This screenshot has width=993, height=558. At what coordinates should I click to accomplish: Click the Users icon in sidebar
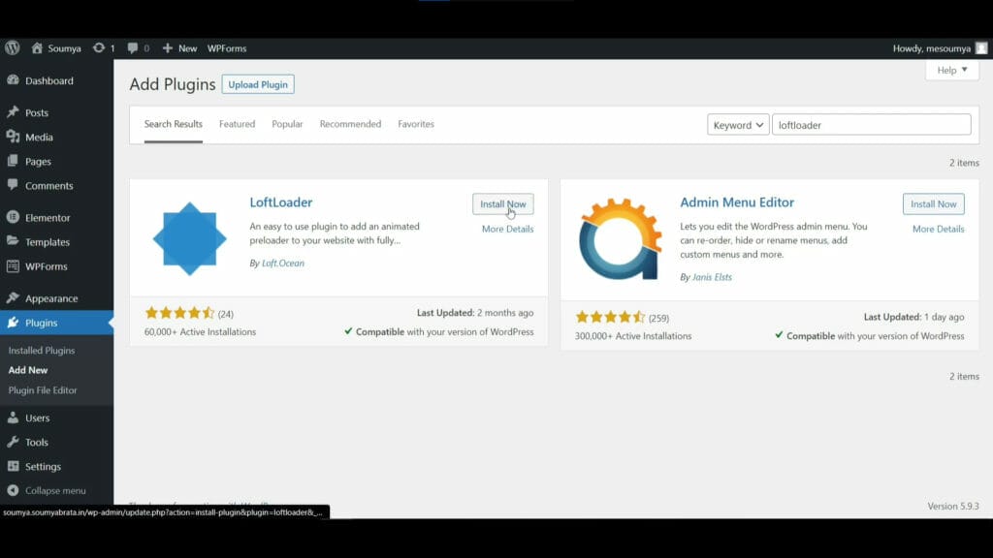pos(14,418)
